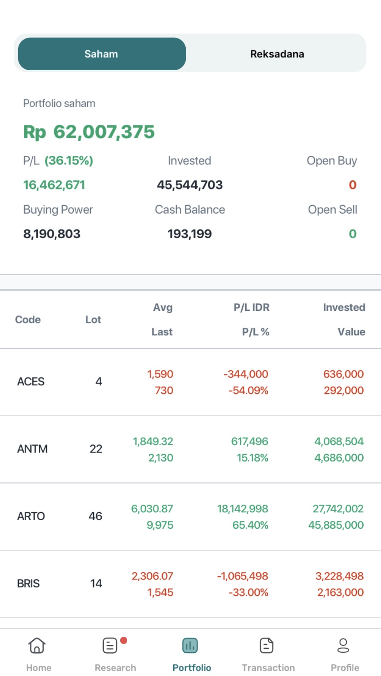The height and width of the screenshot is (676, 381).
Task: Tap the Buying Power amount 8,190,803
Action: point(52,234)
